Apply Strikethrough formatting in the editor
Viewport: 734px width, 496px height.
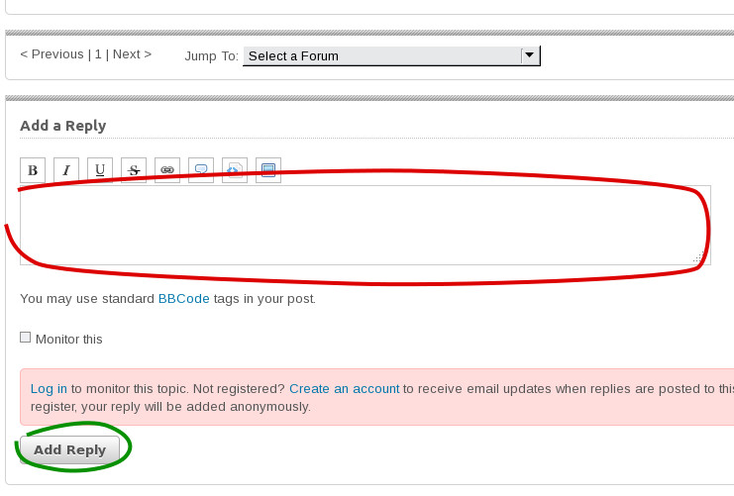(x=134, y=170)
